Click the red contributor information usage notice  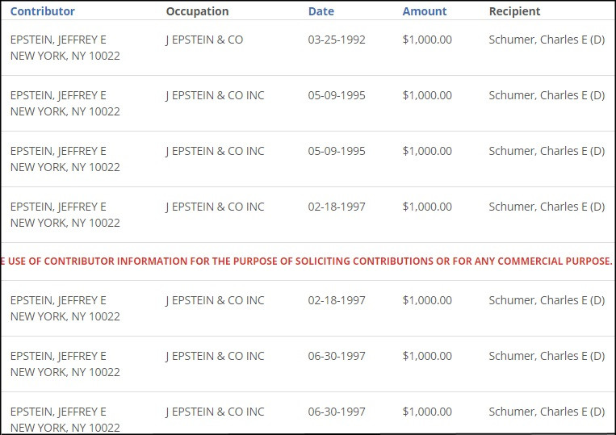click(307, 261)
